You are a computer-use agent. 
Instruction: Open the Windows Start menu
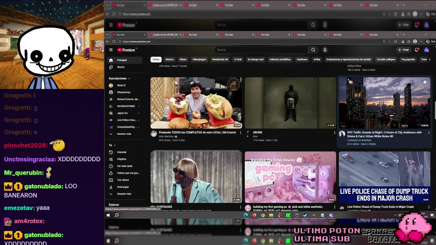tap(108, 215)
